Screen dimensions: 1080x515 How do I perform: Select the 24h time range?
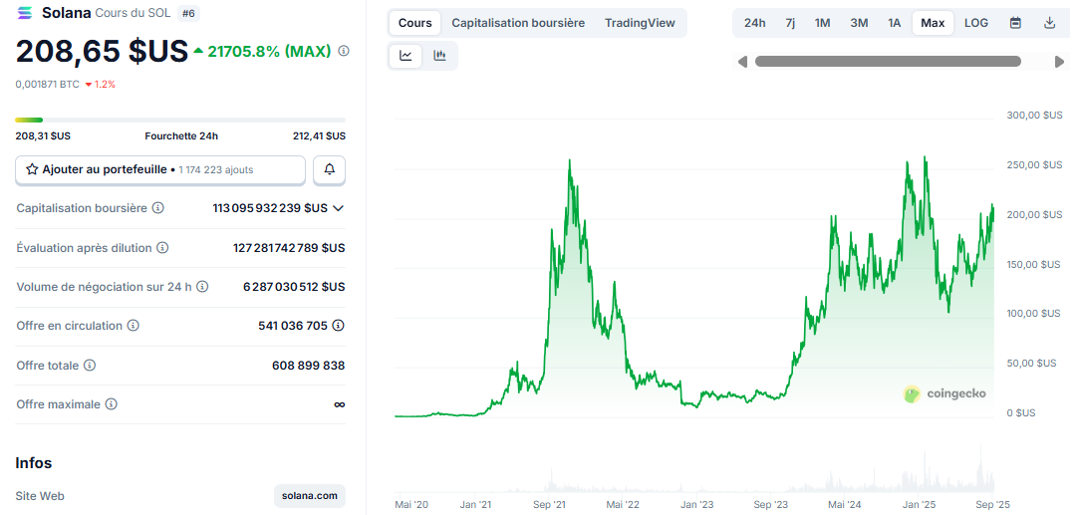[x=755, y=23]
